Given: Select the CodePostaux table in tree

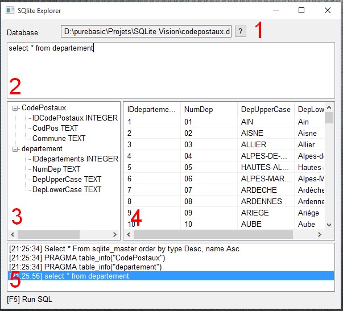Looking at the screenshot, I should click(x=44, y=108).
